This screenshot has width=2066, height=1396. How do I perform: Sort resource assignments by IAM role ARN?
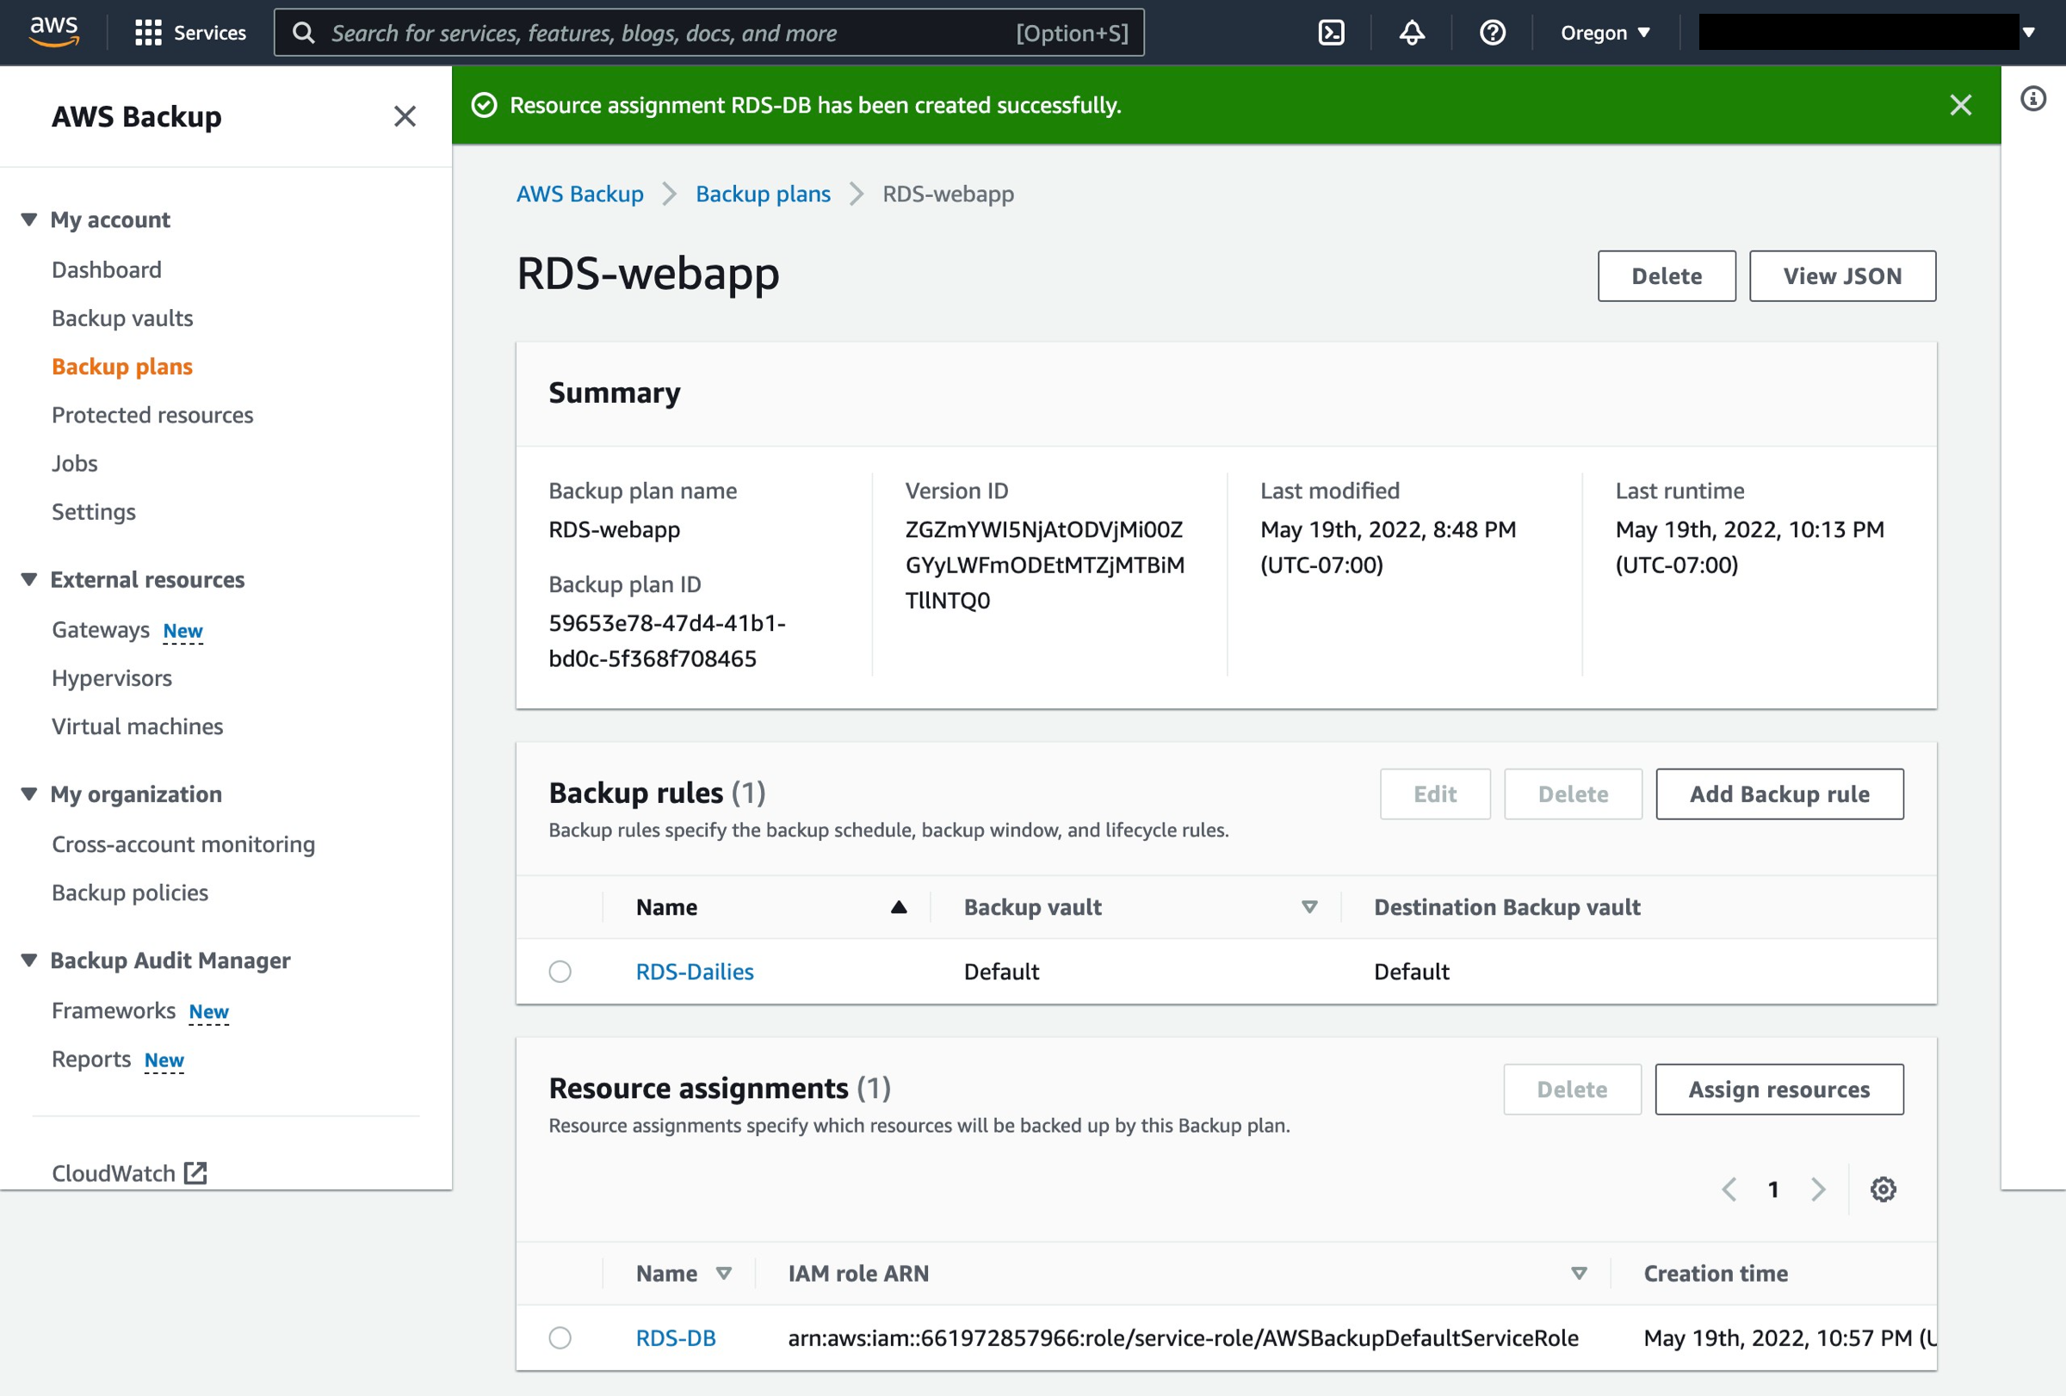(x=1579, y=1274)
